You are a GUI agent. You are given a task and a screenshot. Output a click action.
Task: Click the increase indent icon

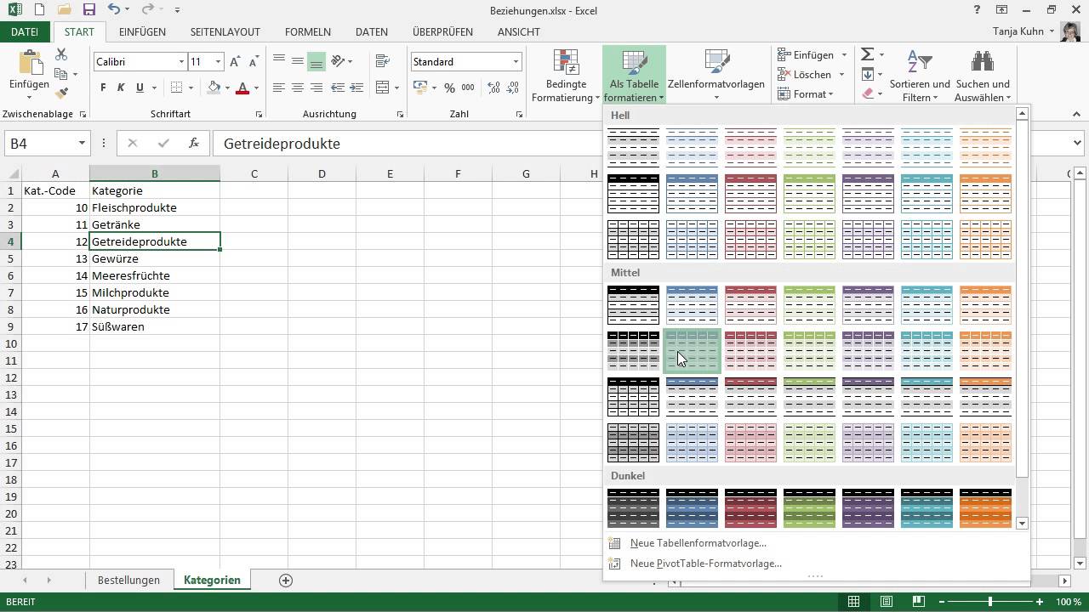356,88
